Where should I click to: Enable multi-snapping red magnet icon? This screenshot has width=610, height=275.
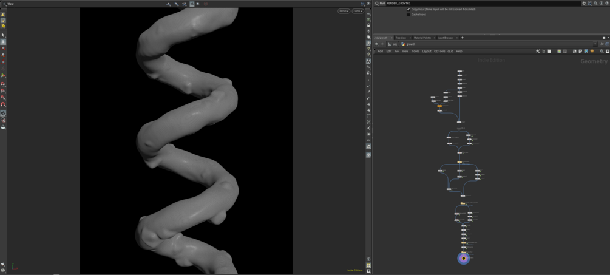[x=3, y=104]
